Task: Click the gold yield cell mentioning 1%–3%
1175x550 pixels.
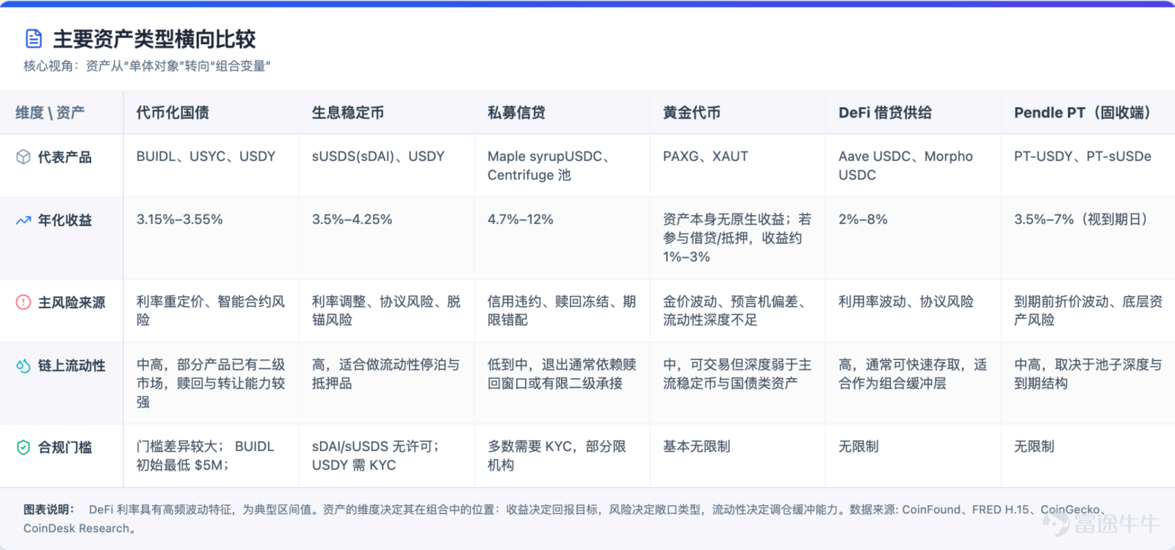Action: [737, 238]
